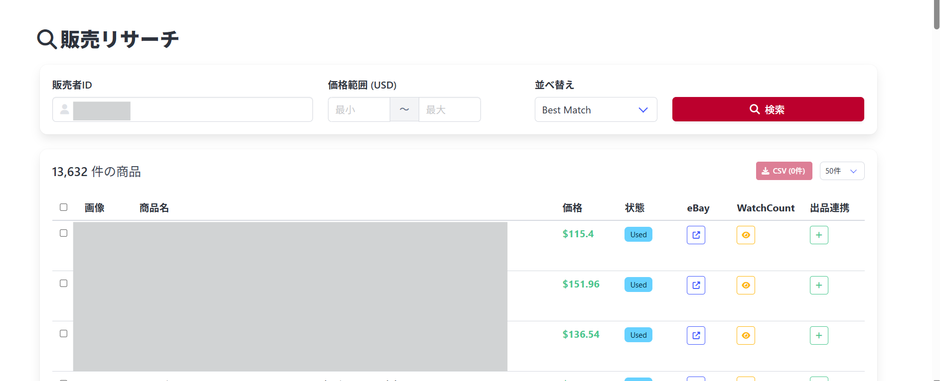Open eBay link for the $151.96 item
The image size is (940, 381).
point(696,285)
